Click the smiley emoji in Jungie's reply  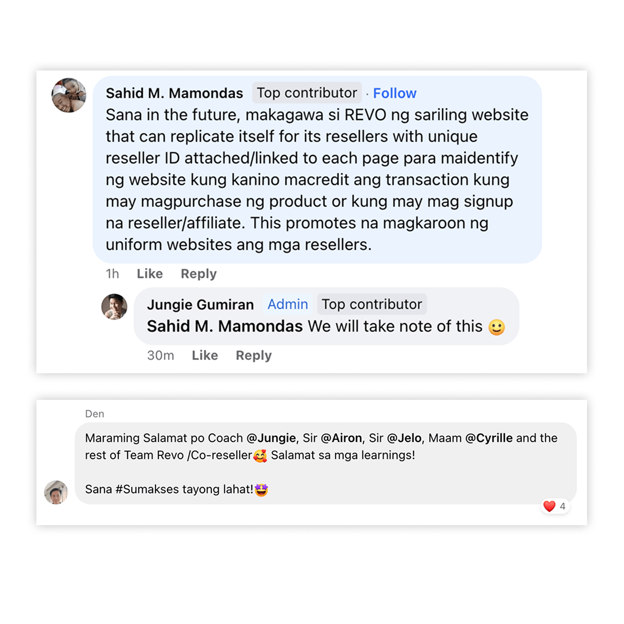[496, 328]
